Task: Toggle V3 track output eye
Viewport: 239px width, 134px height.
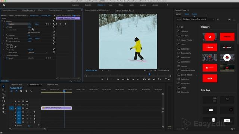Action: (27, 101)
